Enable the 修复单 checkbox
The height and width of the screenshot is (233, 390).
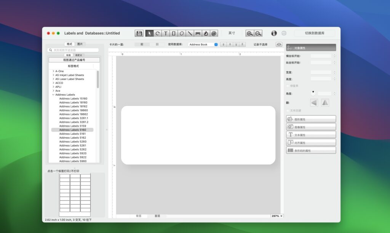pos(288,86)
